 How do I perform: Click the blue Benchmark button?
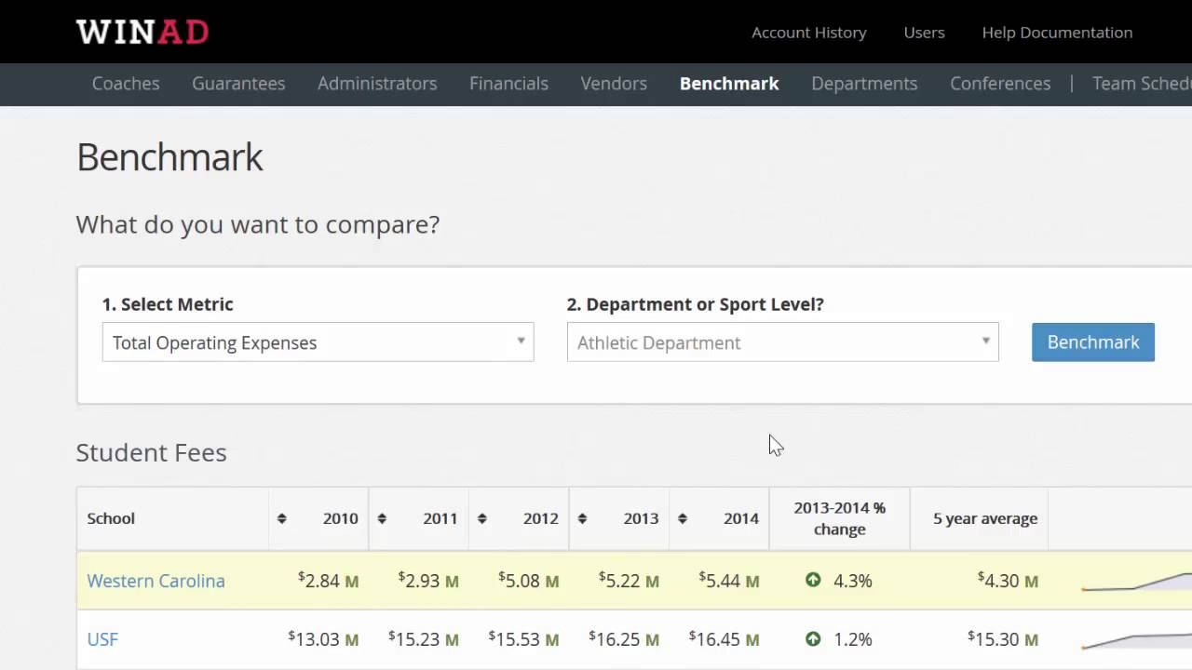pyautogui.click(x=1093, y=342)
